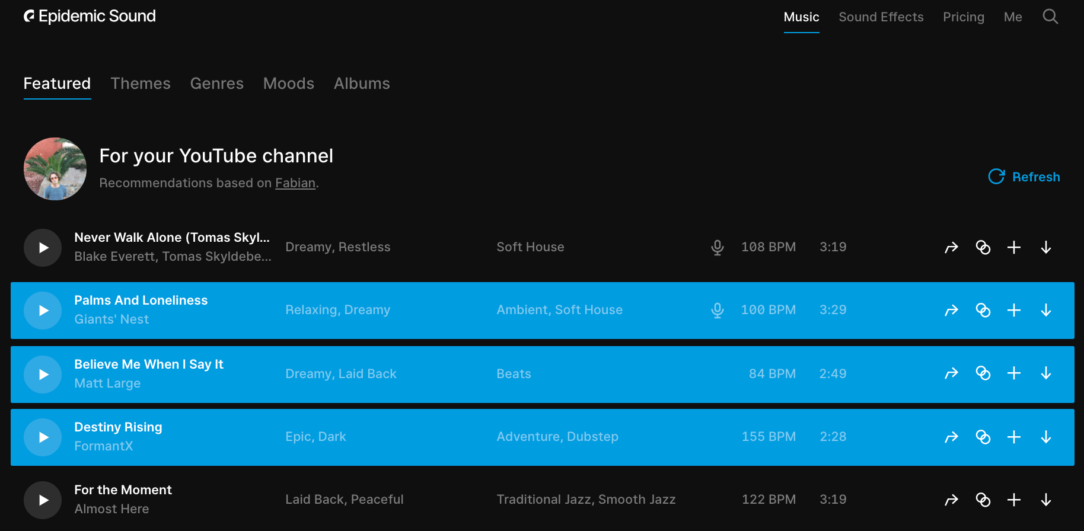
Task: Find similar tracks to Believe Me When I Say It
Action: click(x=983, y=373)
